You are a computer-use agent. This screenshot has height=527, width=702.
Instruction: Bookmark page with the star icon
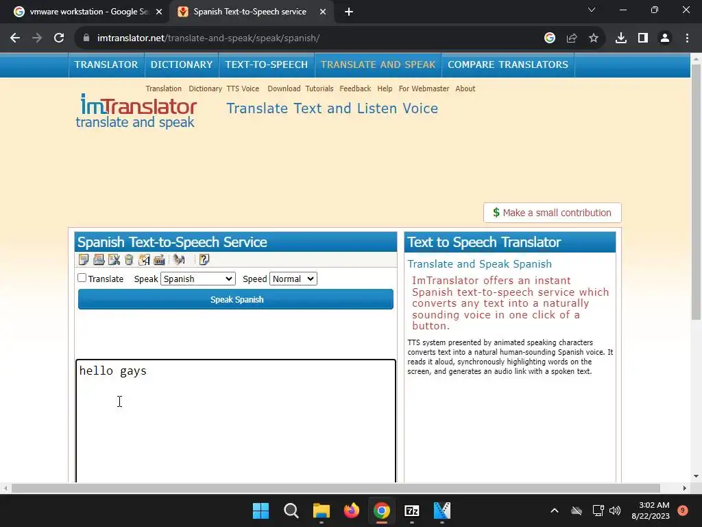point(594,38)
